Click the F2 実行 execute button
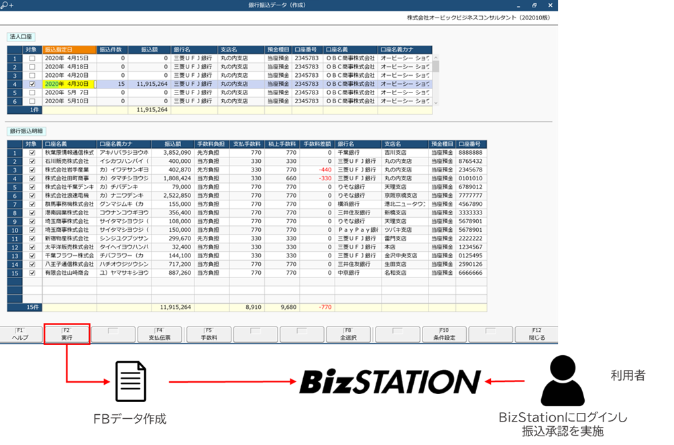 click(x=66, y=334)
